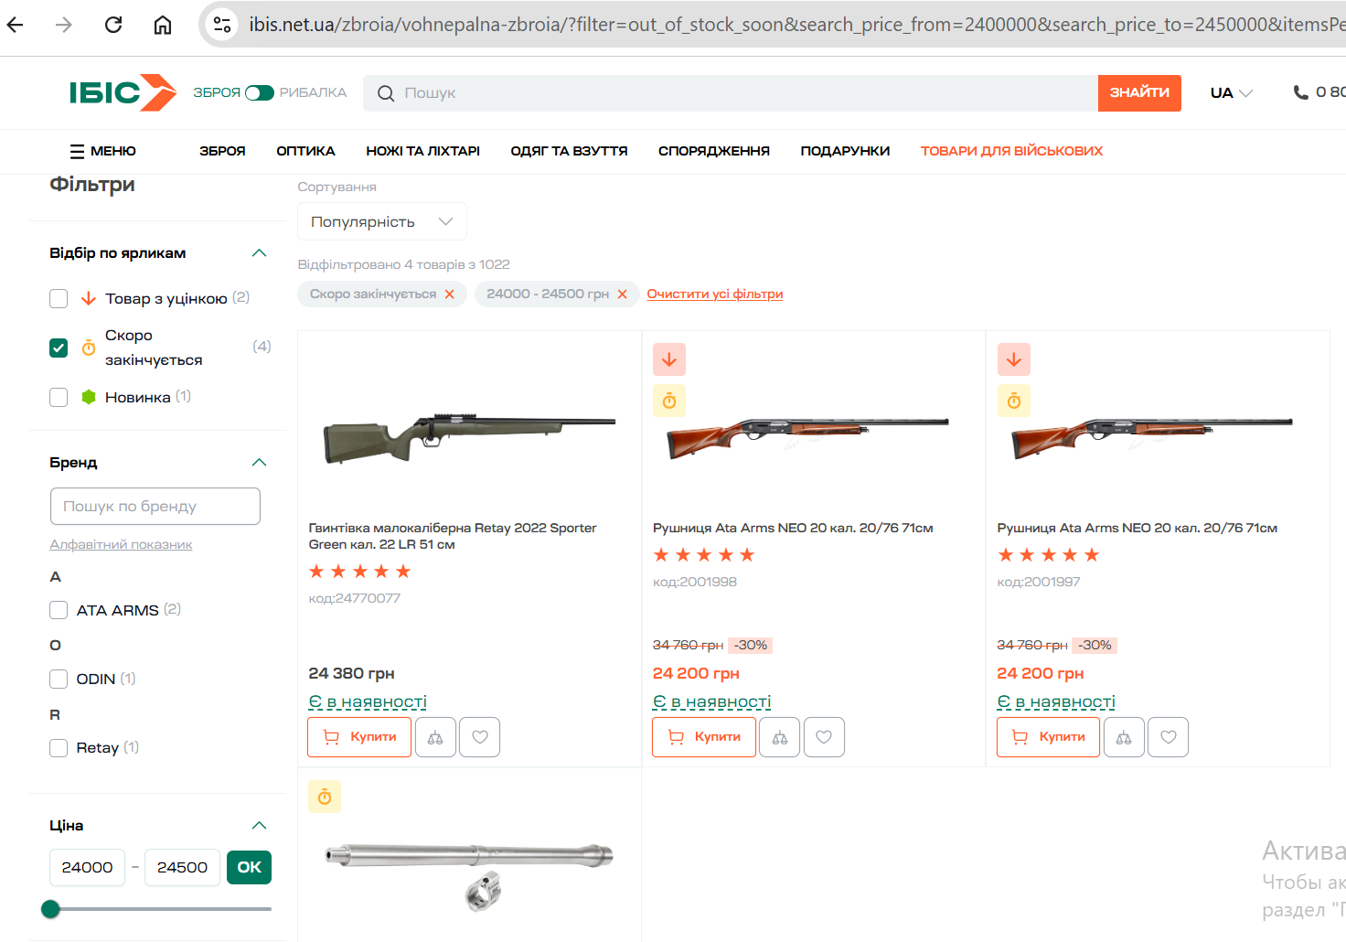The width and height of the screenshot is (1346, 942).
Task: Click availability link for Retay 2022 Sporter
Action: (368, 701)
